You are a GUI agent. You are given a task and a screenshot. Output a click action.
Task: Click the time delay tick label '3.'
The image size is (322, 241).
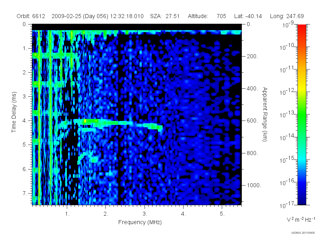pyautogui.click(x=25, y=96)
